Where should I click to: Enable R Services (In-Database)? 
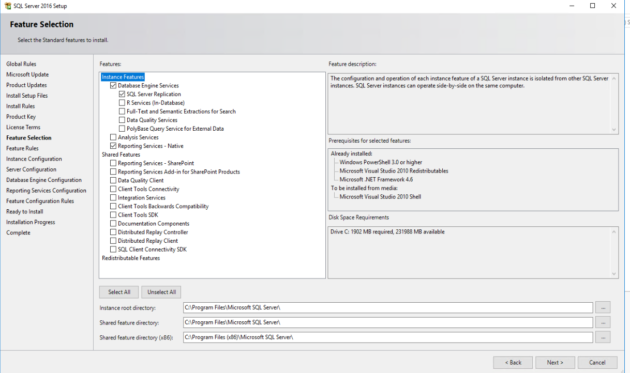[122, 102]
